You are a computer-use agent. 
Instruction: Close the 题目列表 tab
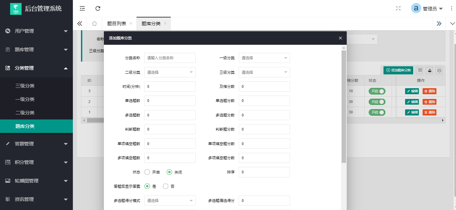[131, 23]
